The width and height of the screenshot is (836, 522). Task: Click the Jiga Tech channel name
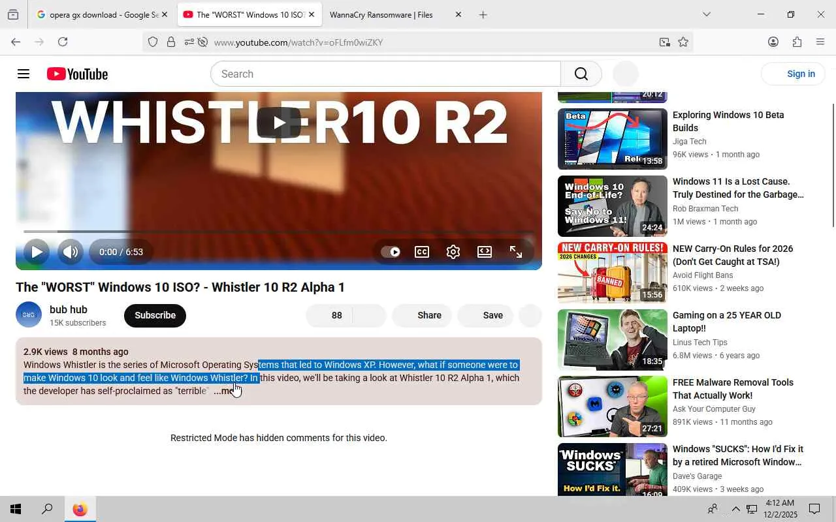coord(690,142)
